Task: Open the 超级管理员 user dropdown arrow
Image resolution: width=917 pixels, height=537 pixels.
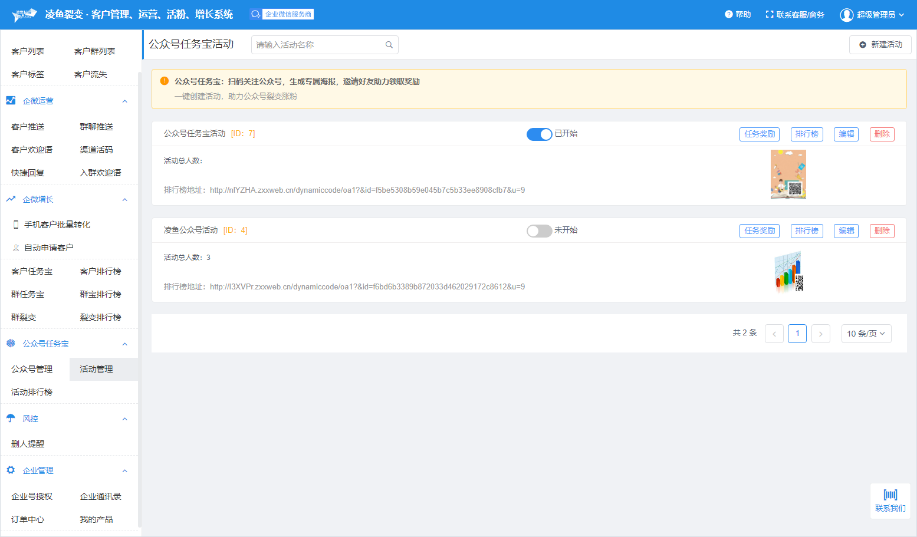Action: pos(901,15)
